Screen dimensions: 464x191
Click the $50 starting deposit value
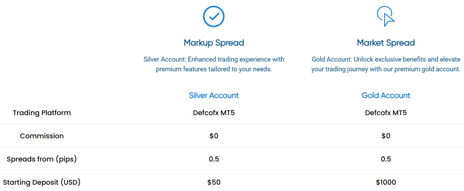pyautogui.click(x=214, y=182)
